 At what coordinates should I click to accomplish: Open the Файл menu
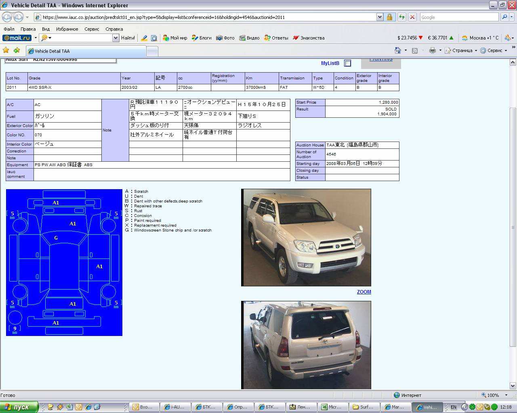pyautogui.click(x=9, y=29)
